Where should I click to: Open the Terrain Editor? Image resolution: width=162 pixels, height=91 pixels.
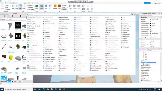click(x=37, y=7)
